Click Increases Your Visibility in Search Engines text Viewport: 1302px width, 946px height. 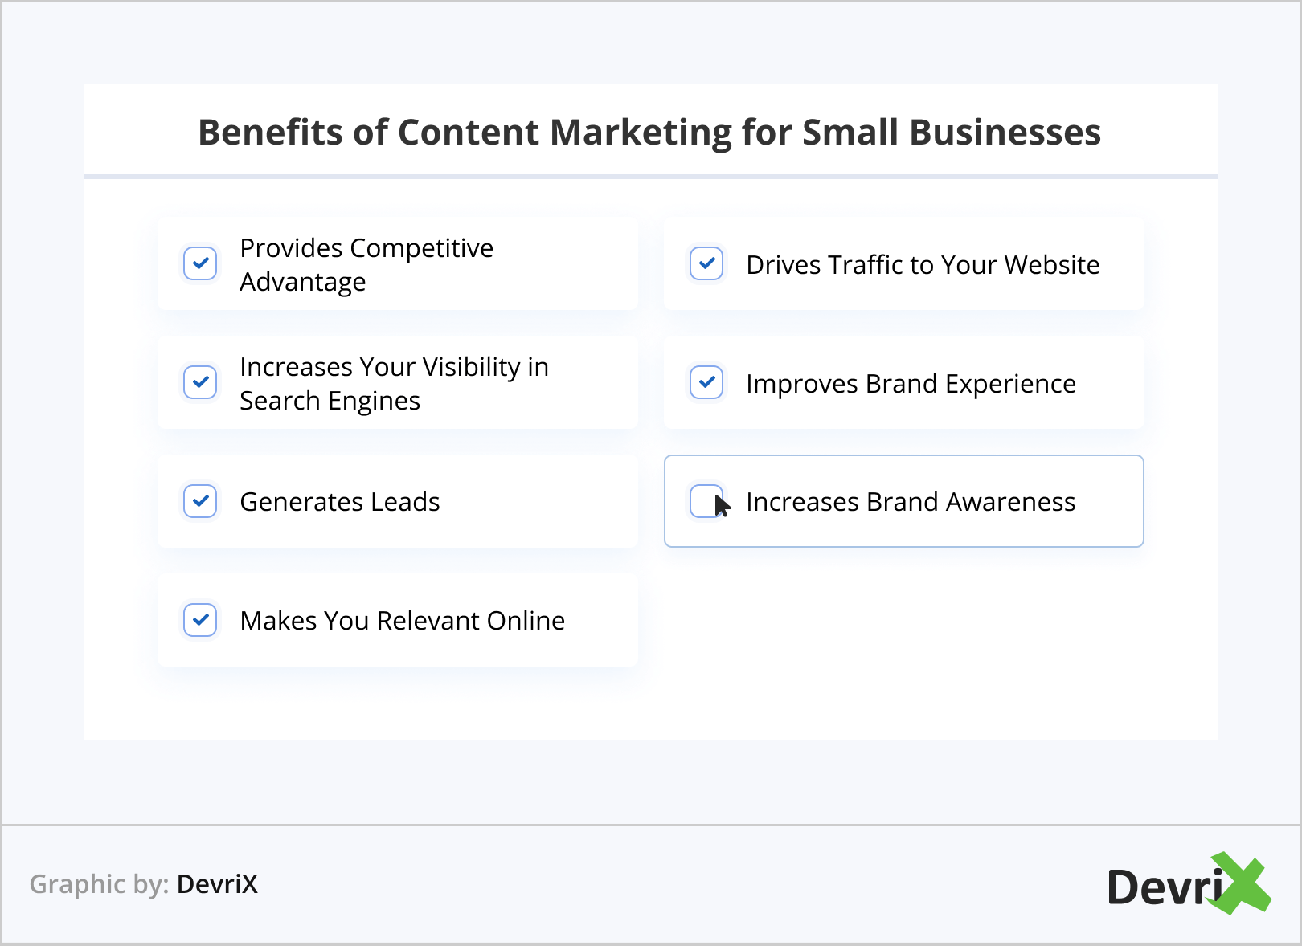tap(393, 383)
